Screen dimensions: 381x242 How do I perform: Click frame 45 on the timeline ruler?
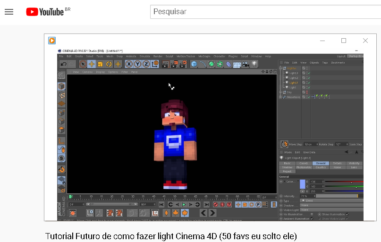[164, 197]
